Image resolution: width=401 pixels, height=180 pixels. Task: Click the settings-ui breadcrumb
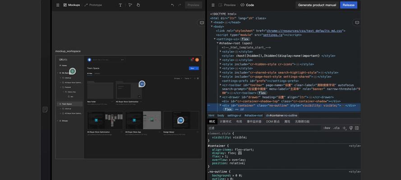point(234,116)
